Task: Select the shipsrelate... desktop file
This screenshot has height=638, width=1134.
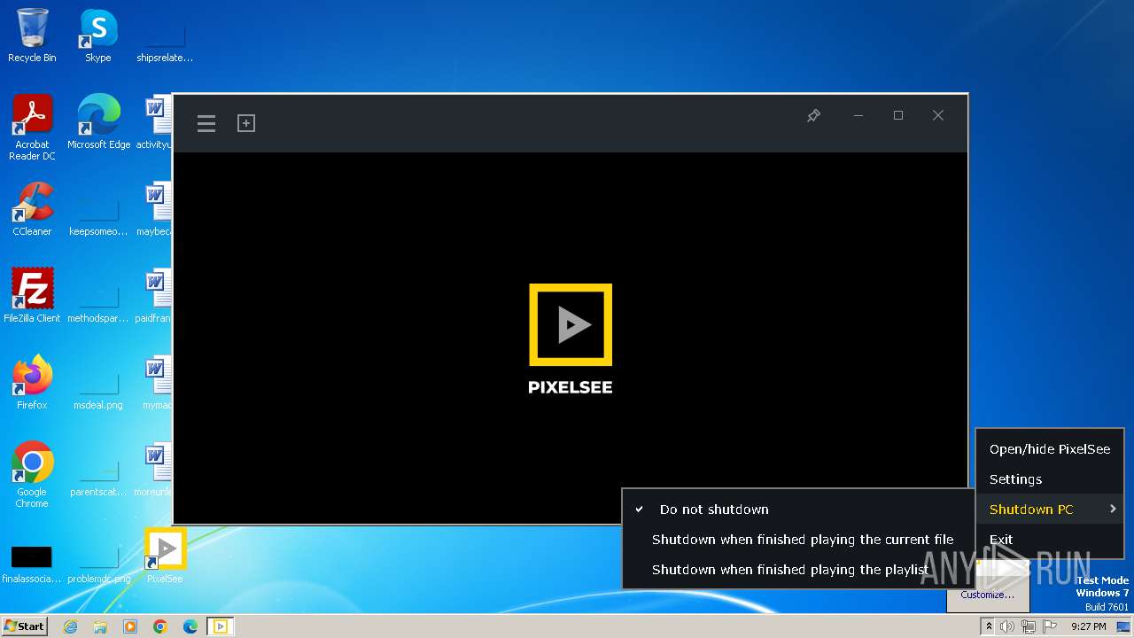Action: pos(165,41)
